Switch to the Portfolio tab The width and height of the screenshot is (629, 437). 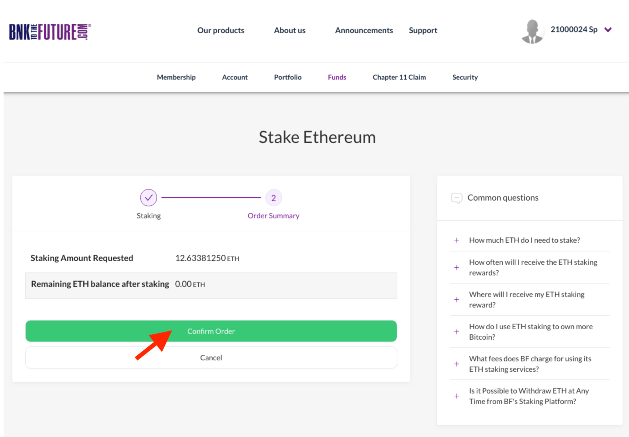tap(288, 77)
